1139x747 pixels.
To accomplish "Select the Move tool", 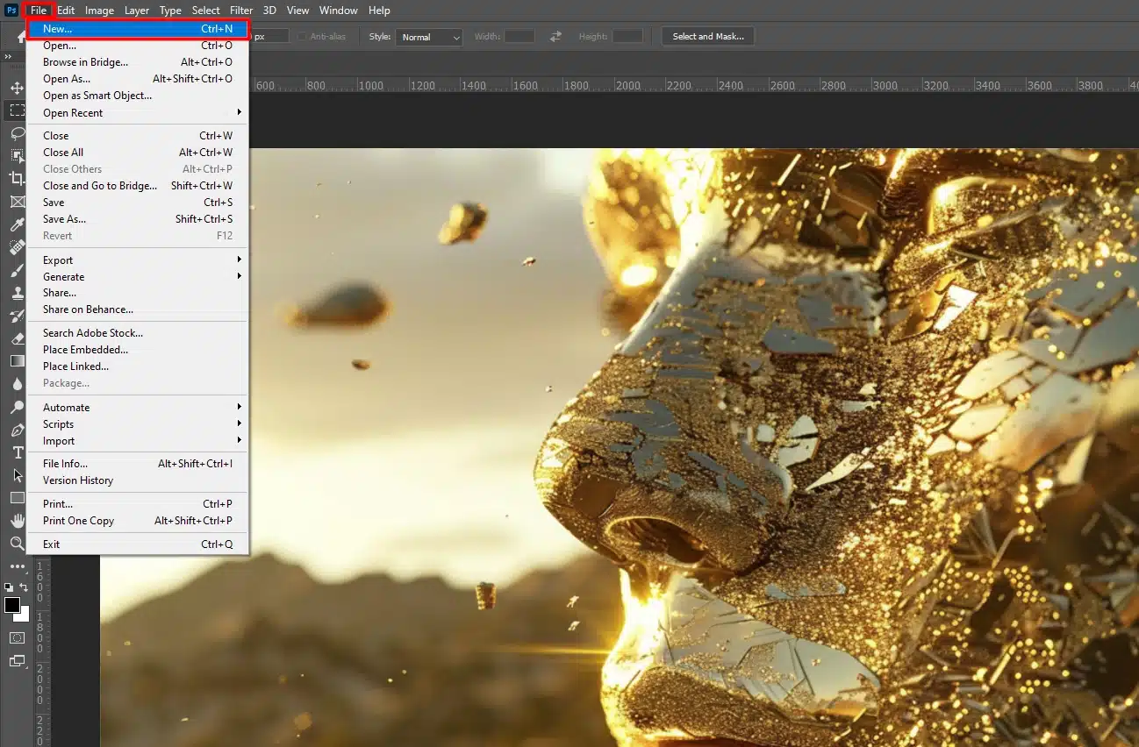I will point(17,89).
